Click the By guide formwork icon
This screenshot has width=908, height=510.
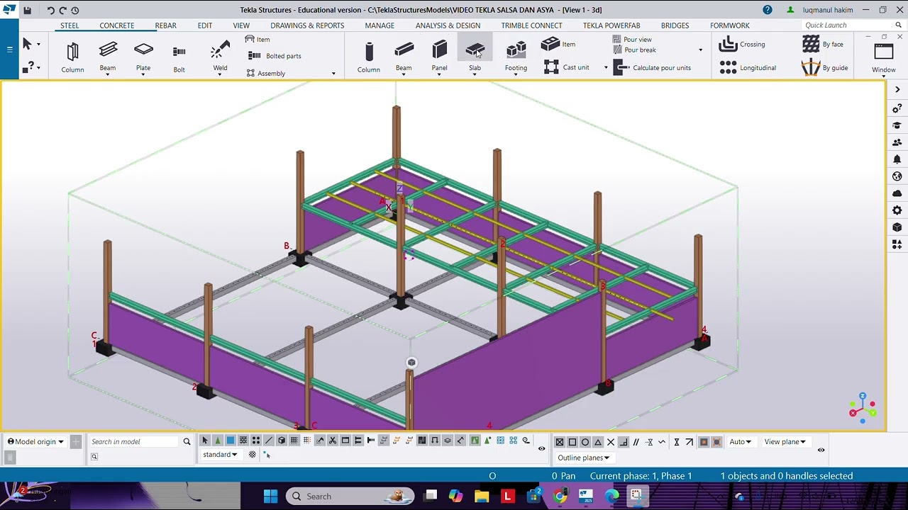pyautogui.click(x=811, y=67)
